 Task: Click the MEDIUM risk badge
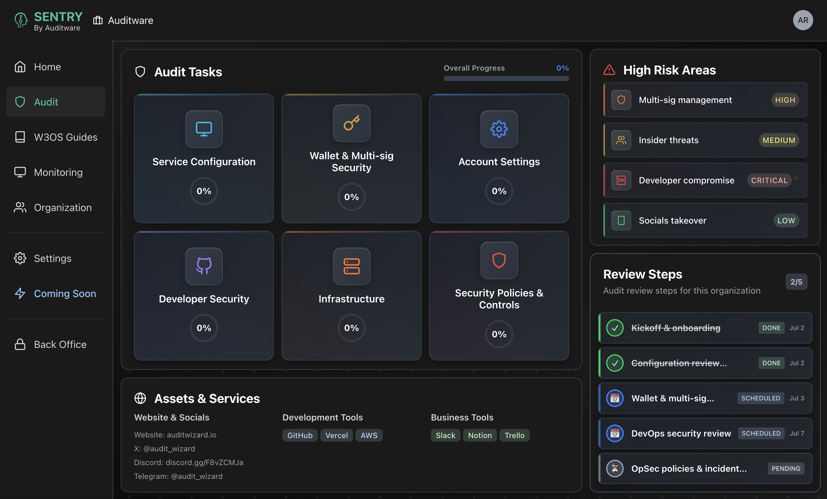779,140
